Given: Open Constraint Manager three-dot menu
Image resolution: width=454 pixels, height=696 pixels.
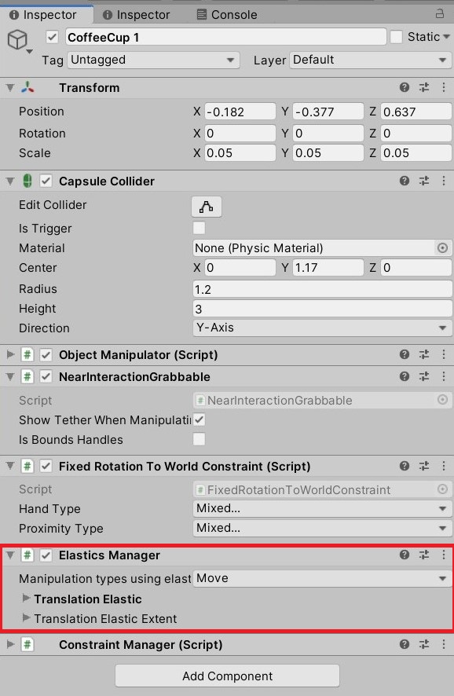Looking at the screenshot, I should click(443, 644).
